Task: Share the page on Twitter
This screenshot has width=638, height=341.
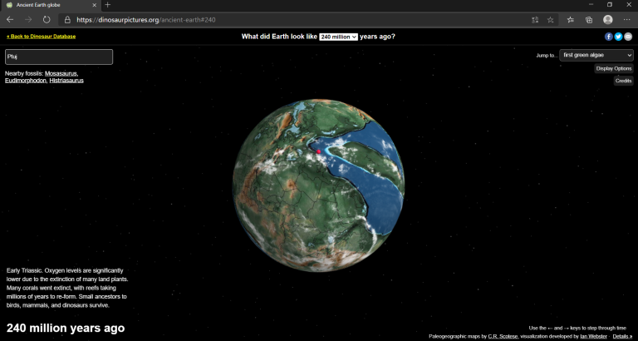Action: pos(618,37)
